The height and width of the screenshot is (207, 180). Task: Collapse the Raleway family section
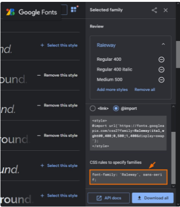coord(163,44)
